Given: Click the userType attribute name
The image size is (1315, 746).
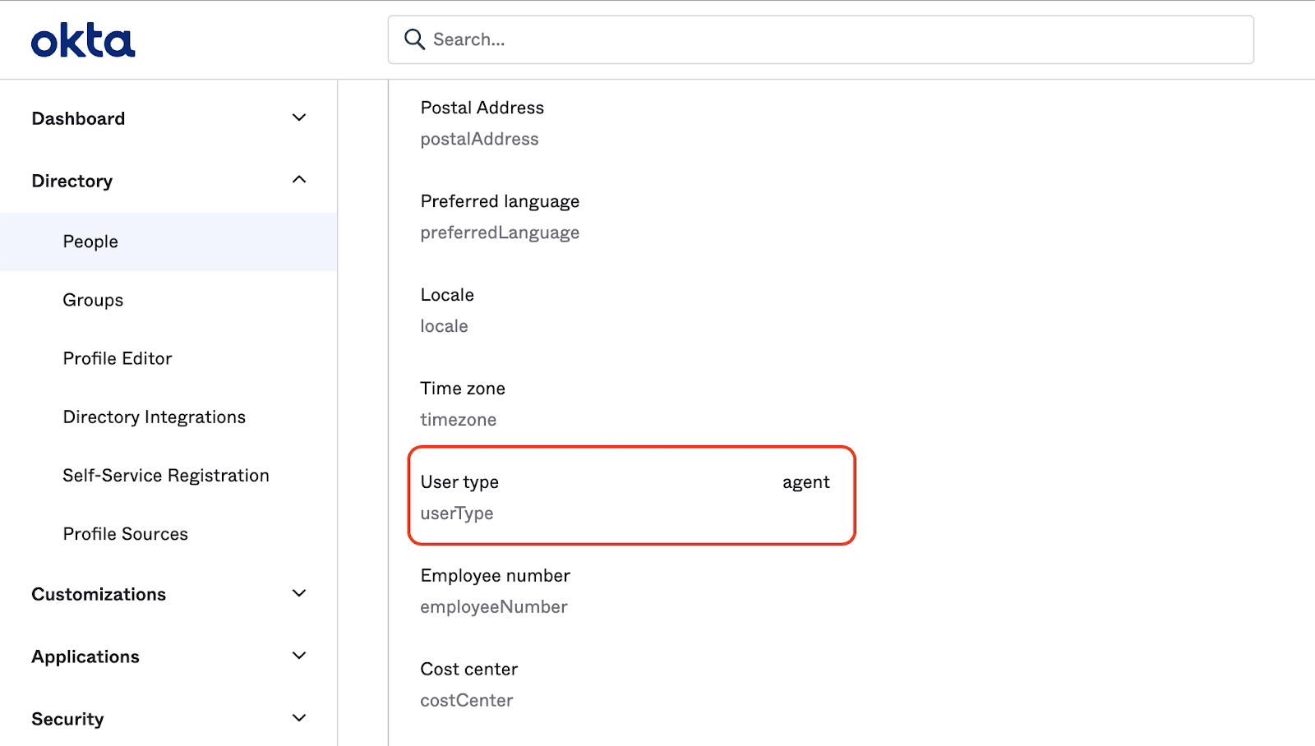Looking at the screenshot, I should click(457, 513).
